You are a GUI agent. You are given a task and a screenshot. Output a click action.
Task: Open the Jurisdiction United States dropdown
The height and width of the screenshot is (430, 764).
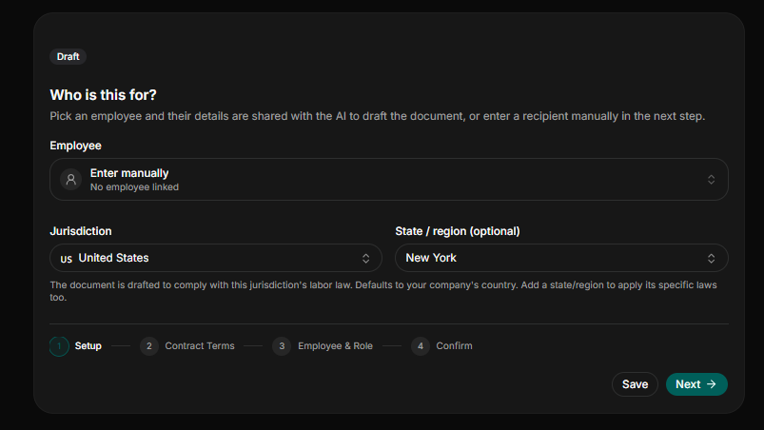coord(216,258)
